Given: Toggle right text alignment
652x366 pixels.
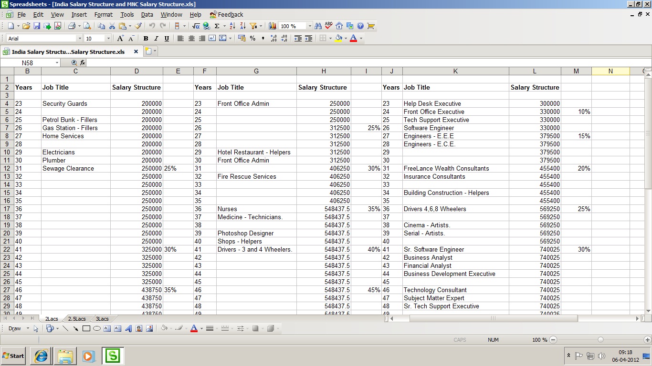Looking at the screenshot, I should (202, 39).
